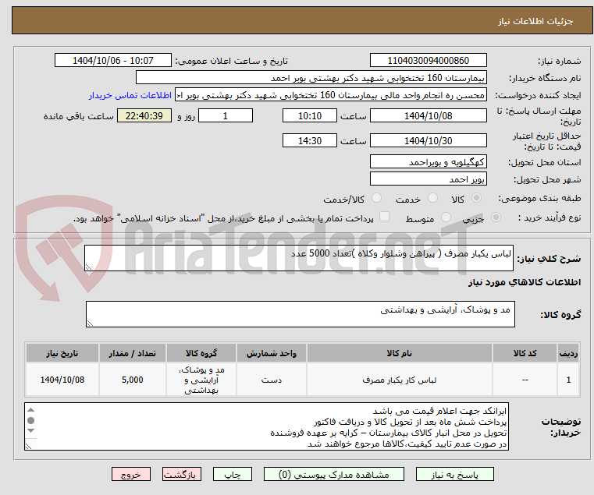The height and width of the screenshot is (495, 594).
Task: Click scroll down arrow in buyer notes
Action: pyautogui.click(x=31, y=430)
